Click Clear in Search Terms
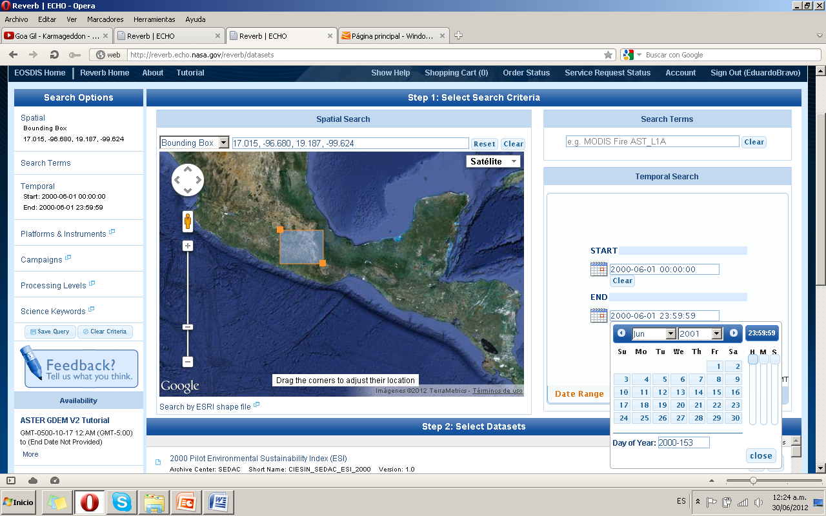 pos(754,142)
